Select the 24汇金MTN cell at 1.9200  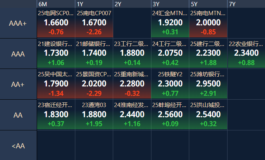click(x=170, y=23)
